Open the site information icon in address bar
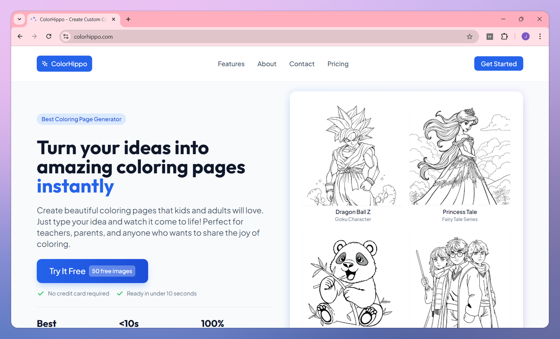 66,36
